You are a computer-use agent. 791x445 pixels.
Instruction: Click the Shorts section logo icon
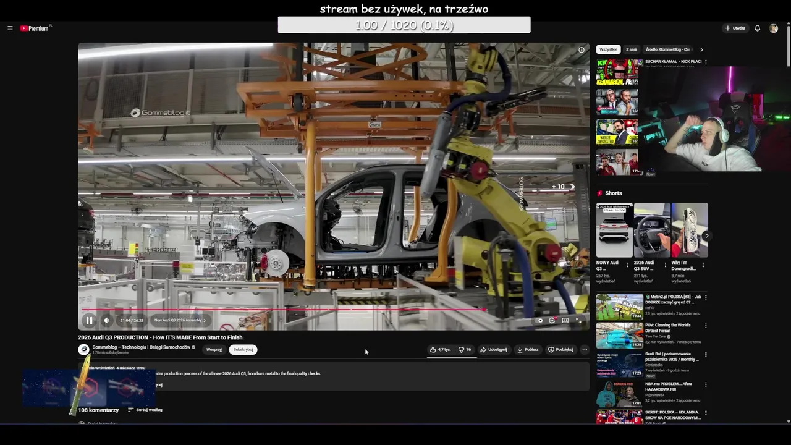[x=599, y=193]
